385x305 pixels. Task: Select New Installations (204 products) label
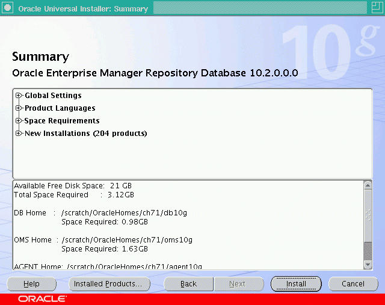tap(85, 134)
